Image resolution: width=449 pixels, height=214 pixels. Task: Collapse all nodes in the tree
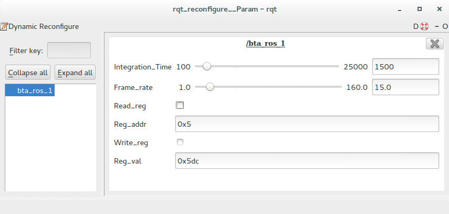tap(28, 73)
